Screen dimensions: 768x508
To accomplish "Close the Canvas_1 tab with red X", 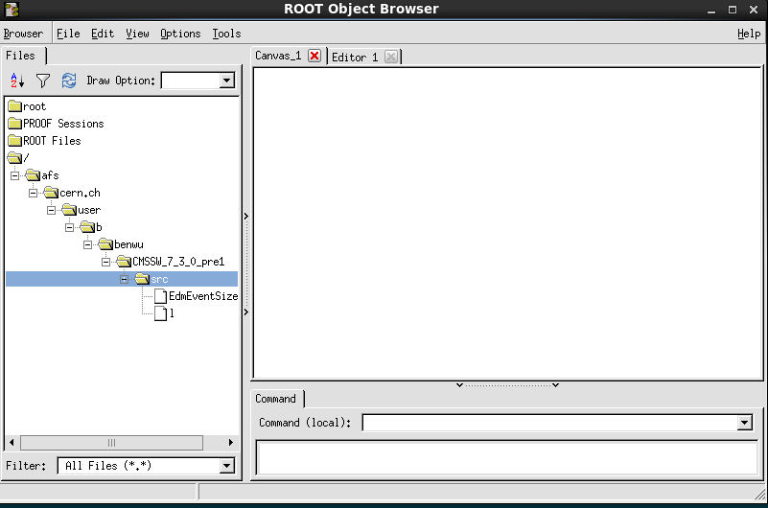I will pyautogui.click(x=314, y=57).
